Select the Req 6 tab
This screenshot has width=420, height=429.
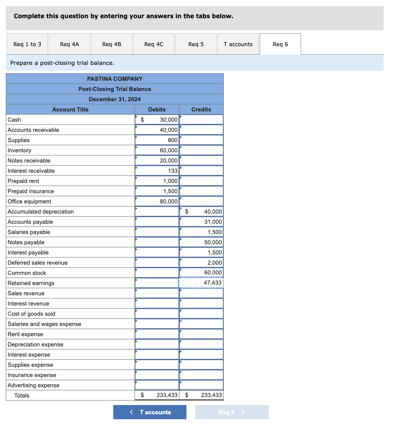[280, 44]
